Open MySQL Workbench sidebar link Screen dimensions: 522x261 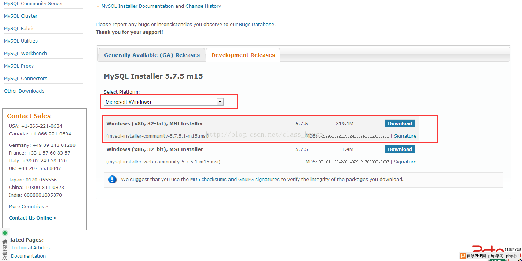pyautogui.click(x=25, y=54)
